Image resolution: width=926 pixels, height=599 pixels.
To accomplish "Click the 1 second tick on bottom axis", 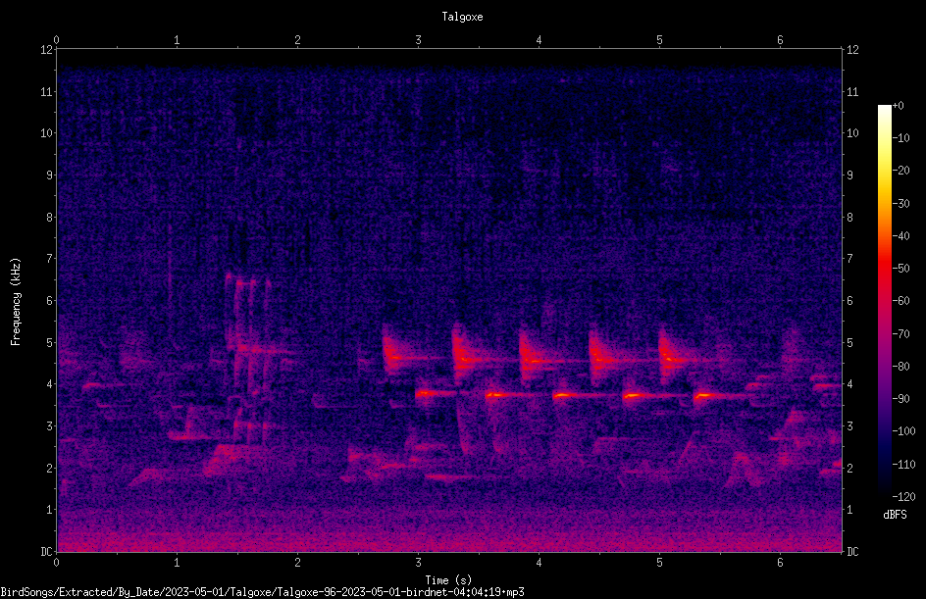I will click(177, 563).
